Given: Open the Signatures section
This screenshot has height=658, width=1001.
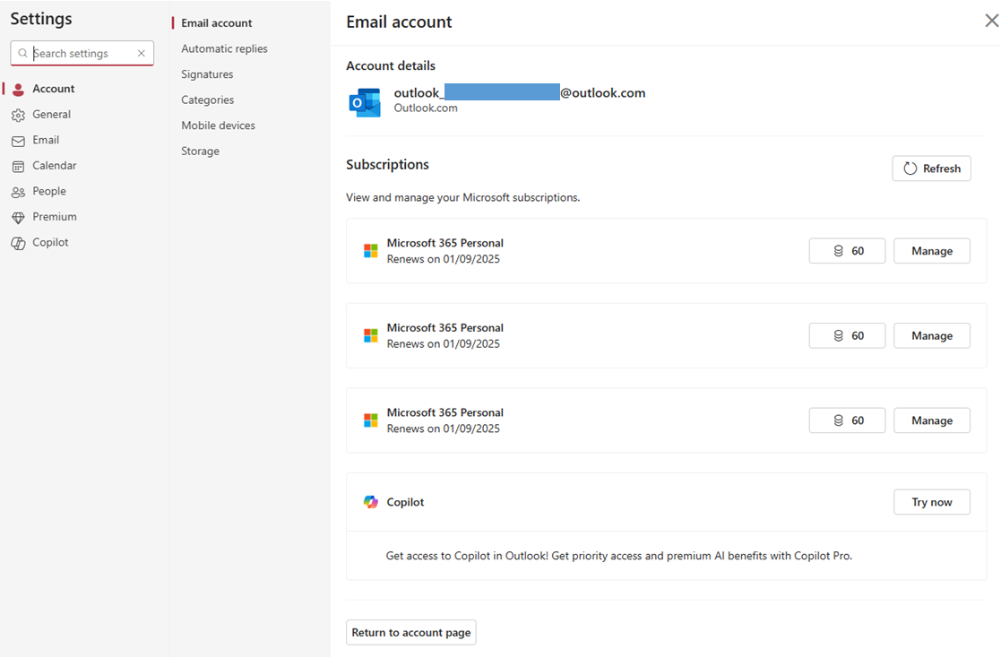Looking at the screenshot, I should point(207,74).
